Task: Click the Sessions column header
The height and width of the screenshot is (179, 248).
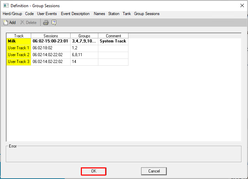Action: (x=51, y=36)
